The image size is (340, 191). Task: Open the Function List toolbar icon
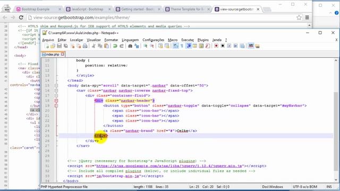(x=208, y=46)
